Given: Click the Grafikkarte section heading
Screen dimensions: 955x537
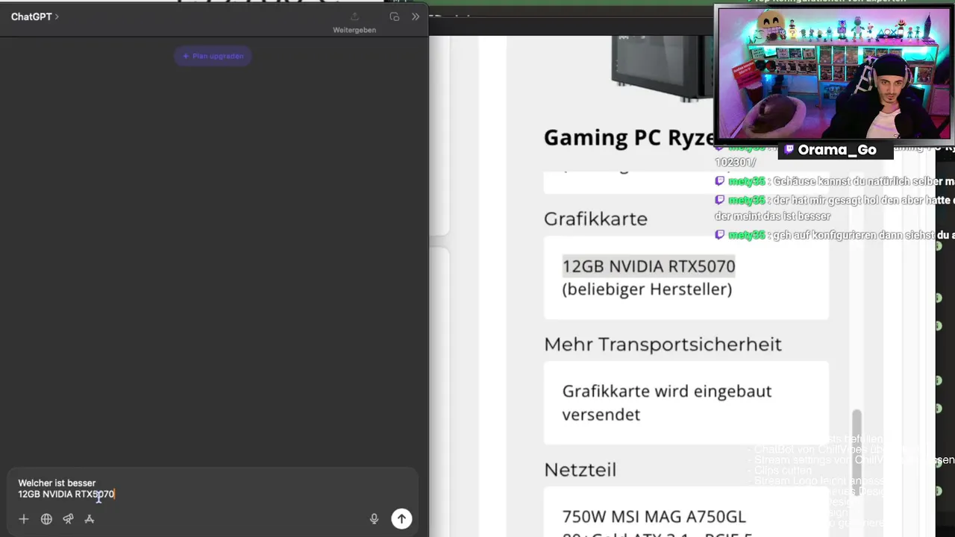Looking at the screenshot, I should pyautogui.click(x=595, y=219).
